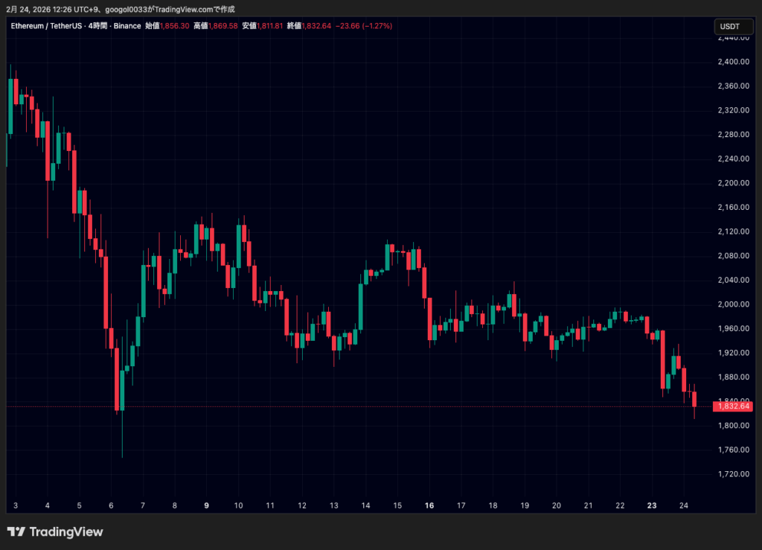
Task: Click the red 1,832.64 current price tag
Action: pos(732,406)
